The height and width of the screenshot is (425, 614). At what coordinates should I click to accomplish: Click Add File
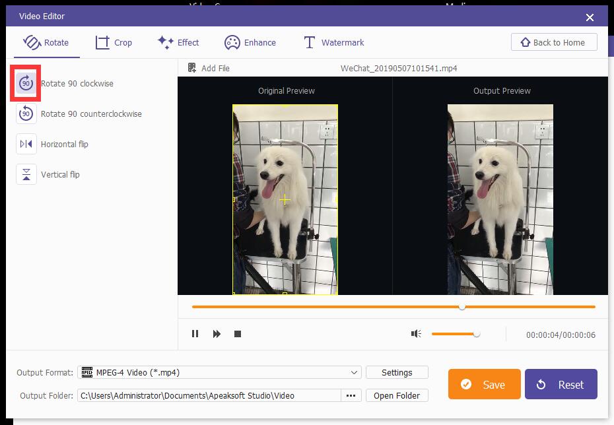click(209, 68)
